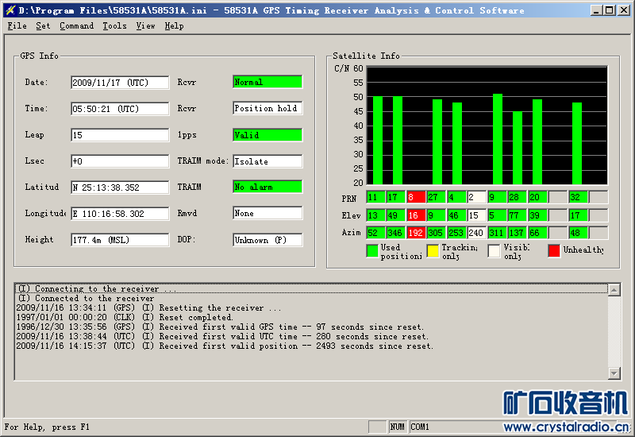Click the Time field showing 05:50:21

(120, 109)
